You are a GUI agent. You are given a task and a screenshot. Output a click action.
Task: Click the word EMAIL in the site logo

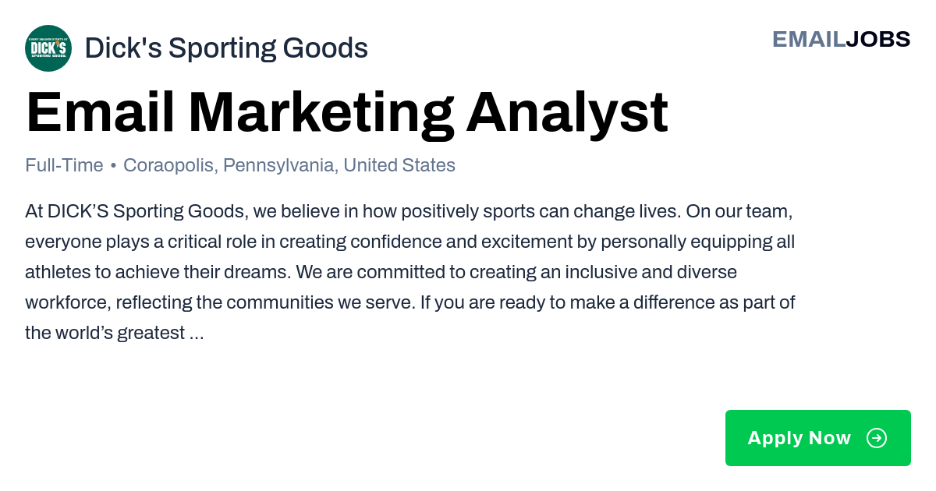pos(809,39)
